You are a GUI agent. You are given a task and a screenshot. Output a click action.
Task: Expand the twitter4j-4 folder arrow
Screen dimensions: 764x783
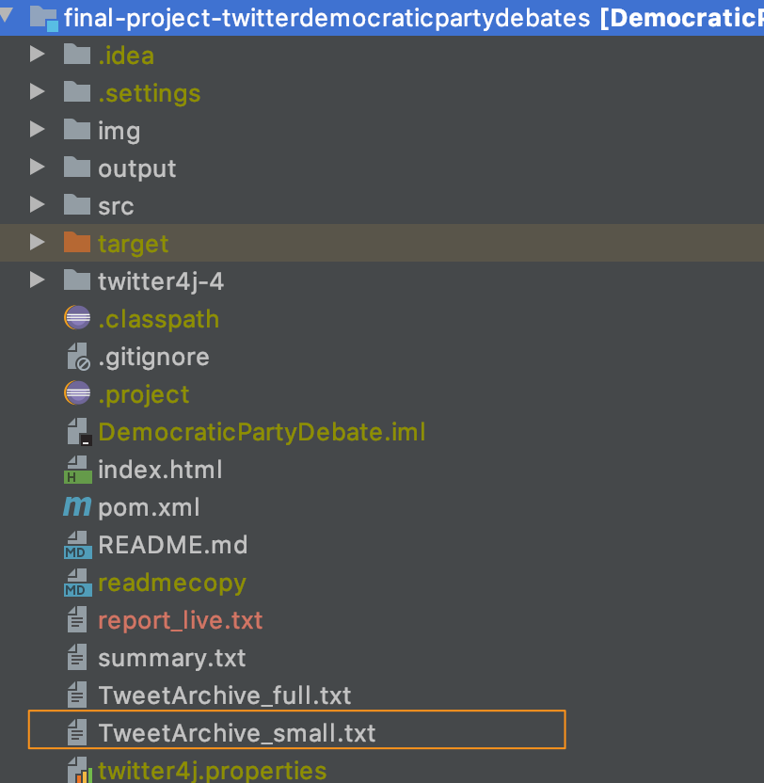click(37, 280)
